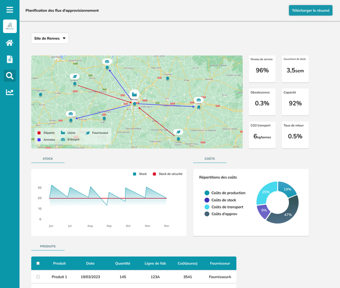This screenshot has width=340, height=288.
Task: Open the Niveau de service 96% card
Action: (x=262, y=69)
